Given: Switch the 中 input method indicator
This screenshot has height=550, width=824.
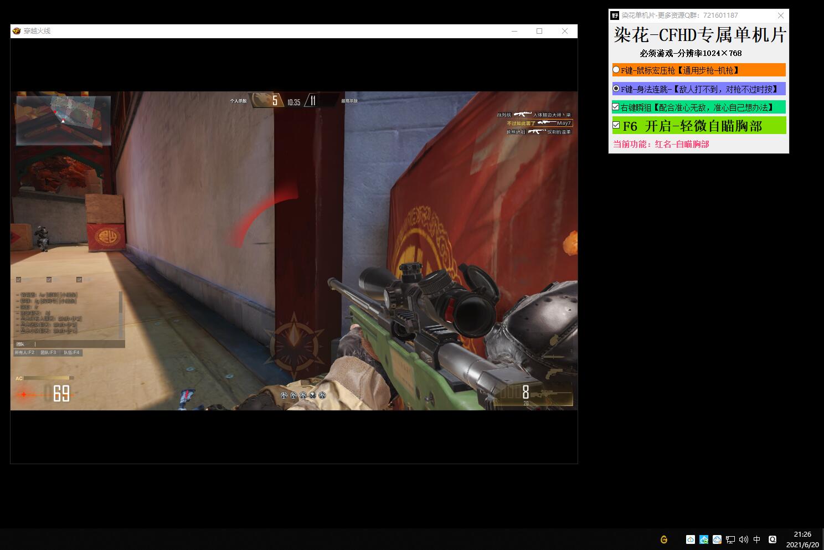Looking at the screenshot, I should [x=757, y=539].
